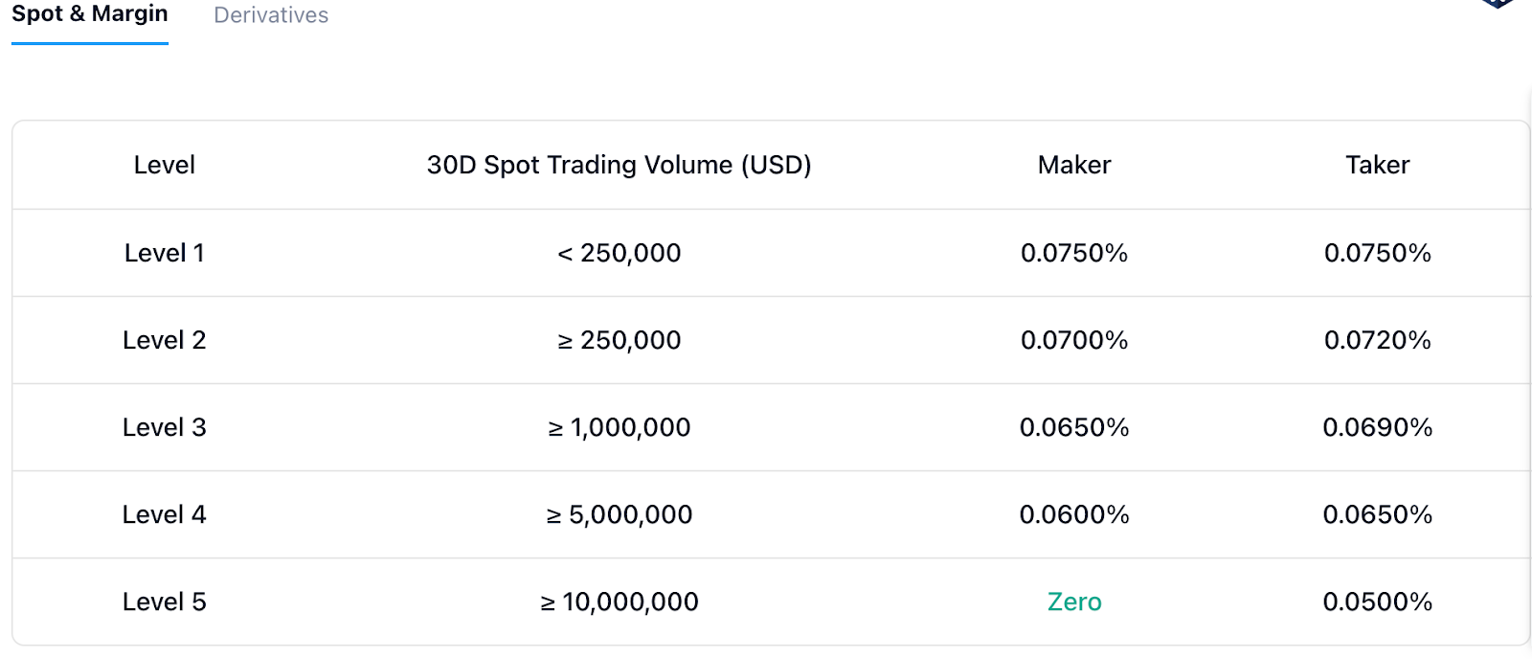Select the Level 4 row label
1532x659 pixels.
click(164, 514)
